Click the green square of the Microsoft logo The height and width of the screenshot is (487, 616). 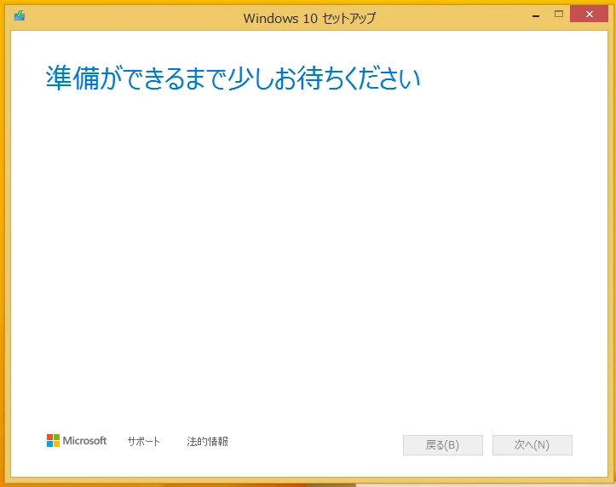pos(56,437)
